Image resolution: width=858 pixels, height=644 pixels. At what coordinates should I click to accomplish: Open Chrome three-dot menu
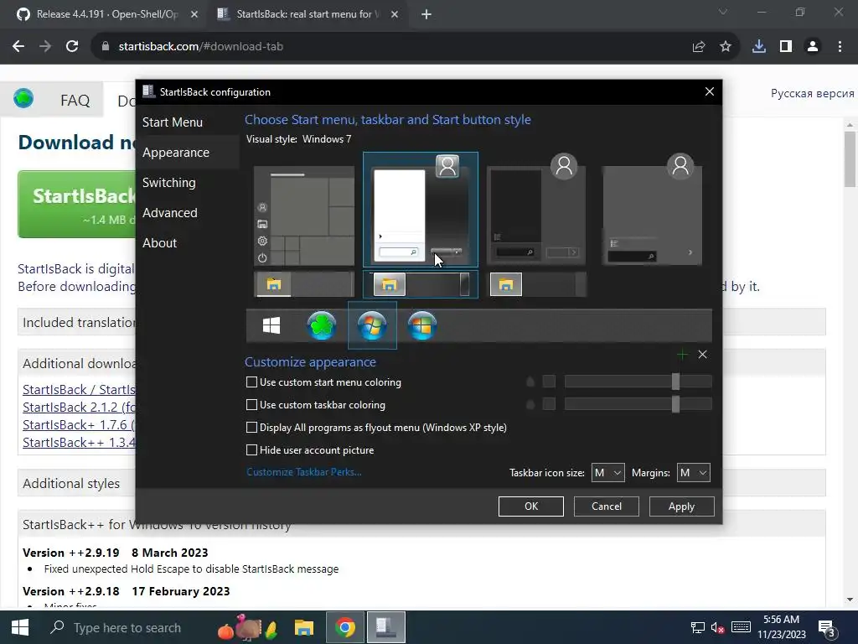pos(840,47)
